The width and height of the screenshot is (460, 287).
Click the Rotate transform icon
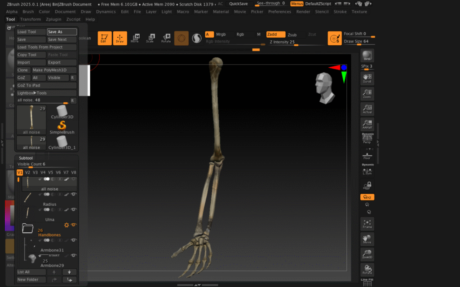tap(166, 38)
